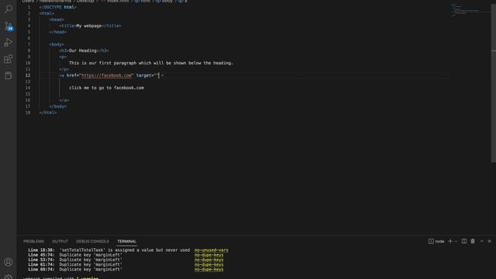
Task: Place cursor in 'This is our first paragraph' line
Action: (151, 63)
